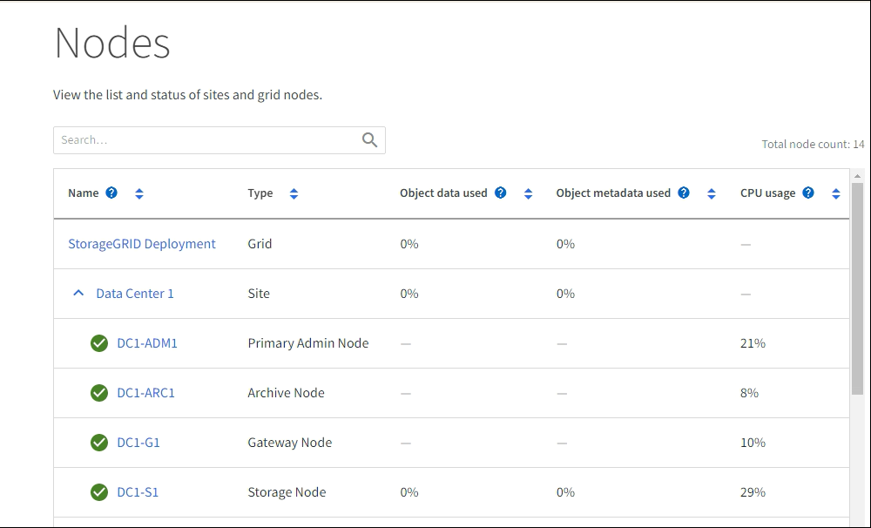Click help icon for Object metadata used

tap(684, 193)
